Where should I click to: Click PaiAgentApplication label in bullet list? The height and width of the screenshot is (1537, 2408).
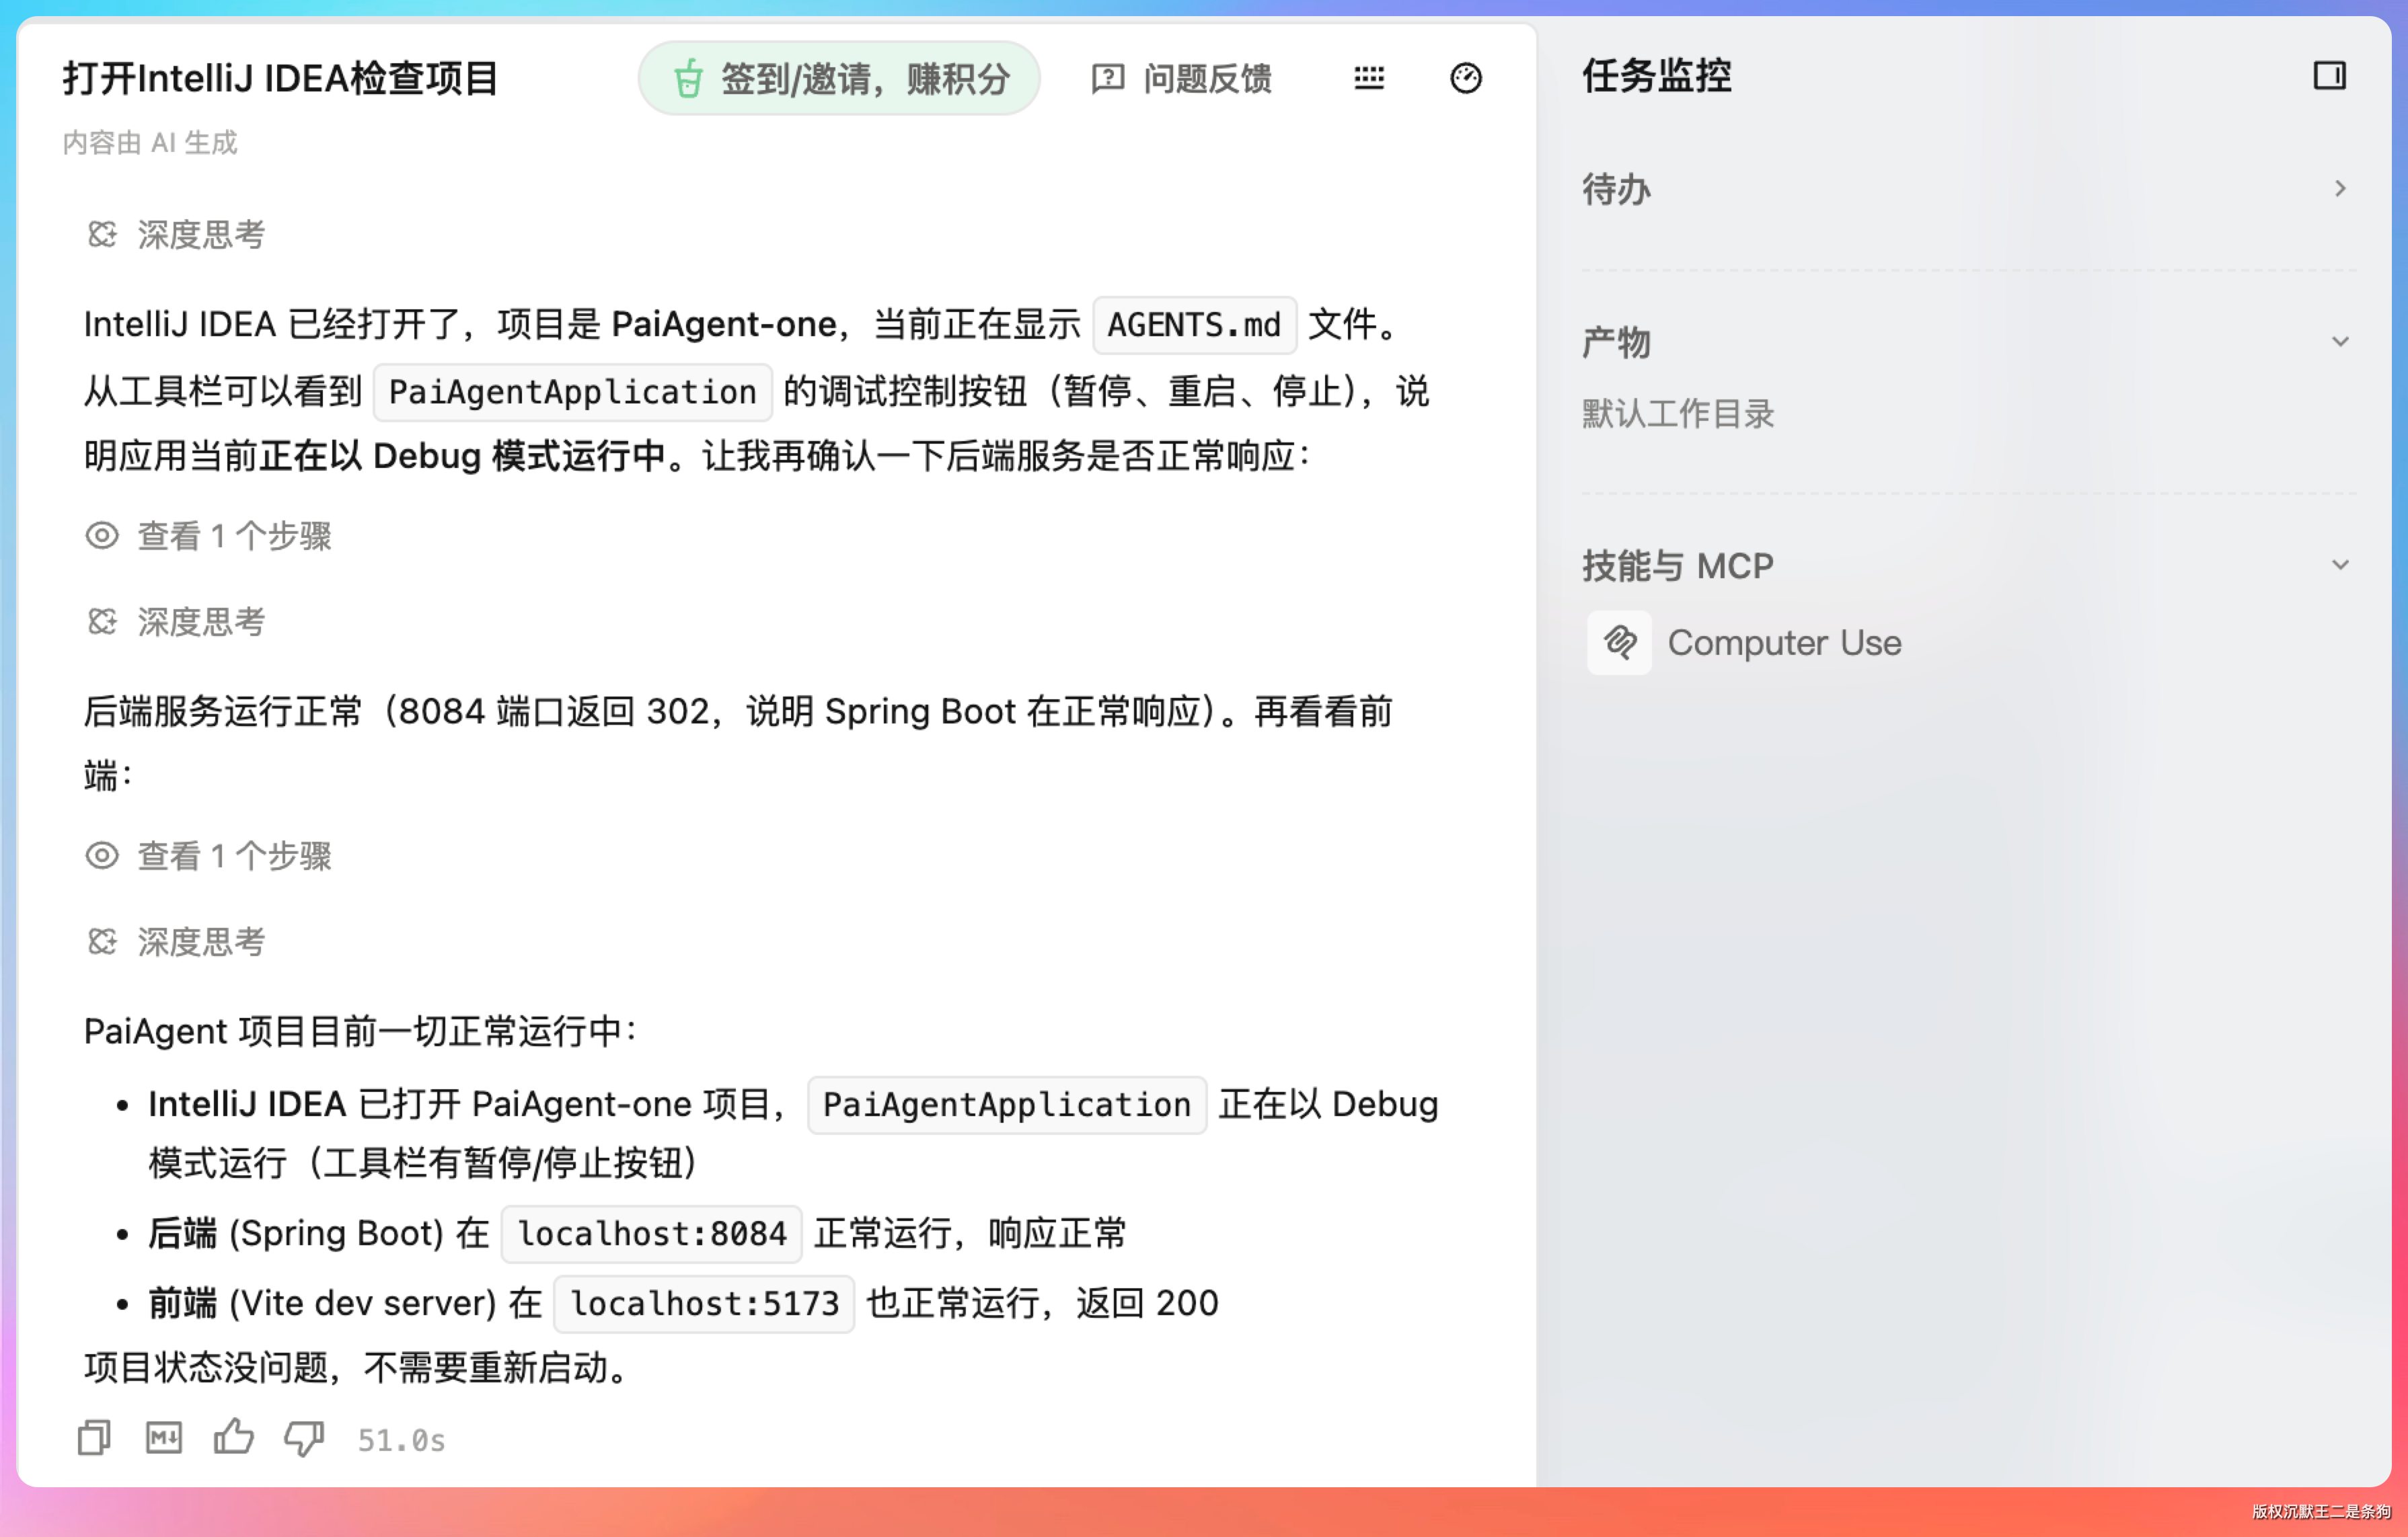click(1006, 1104)
